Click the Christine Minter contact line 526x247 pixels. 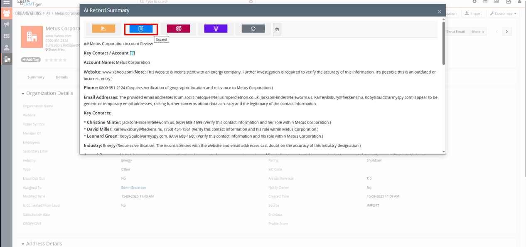coord(207,122)
